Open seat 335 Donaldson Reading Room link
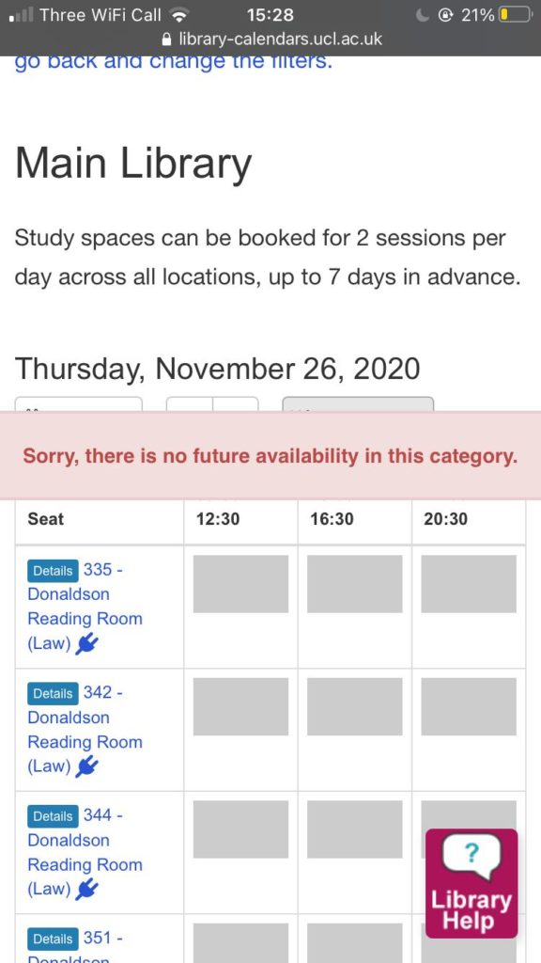The height and width of the screenshot is (963, 541). point(85,607)
